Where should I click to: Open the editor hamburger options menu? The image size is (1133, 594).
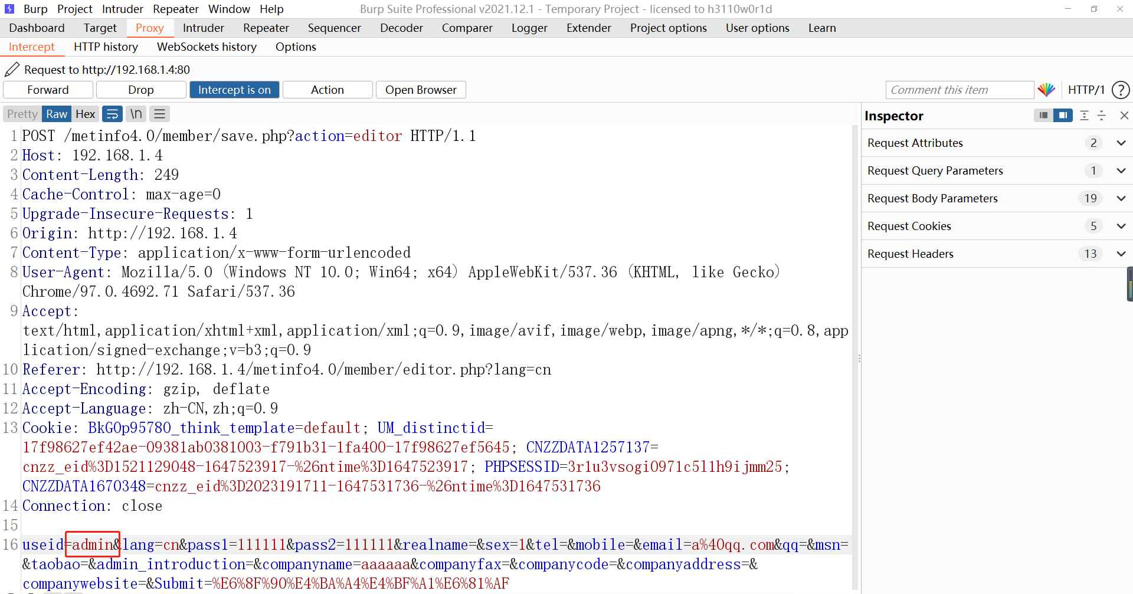click(159, 114)
